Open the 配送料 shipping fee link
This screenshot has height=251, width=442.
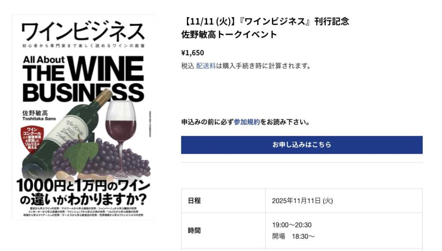(x=206, y=66)
